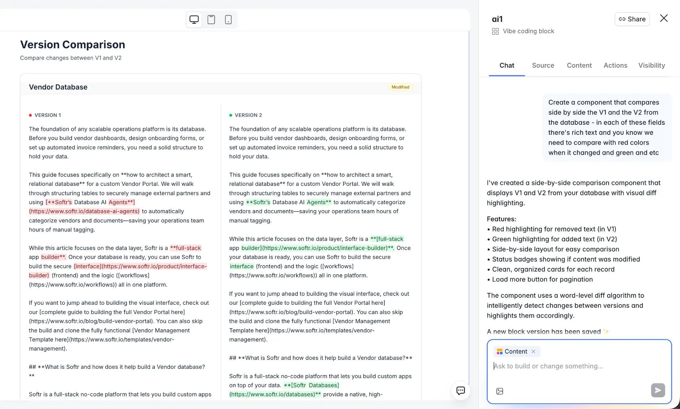Click the Vibe coding block icon

click(495, 31)
